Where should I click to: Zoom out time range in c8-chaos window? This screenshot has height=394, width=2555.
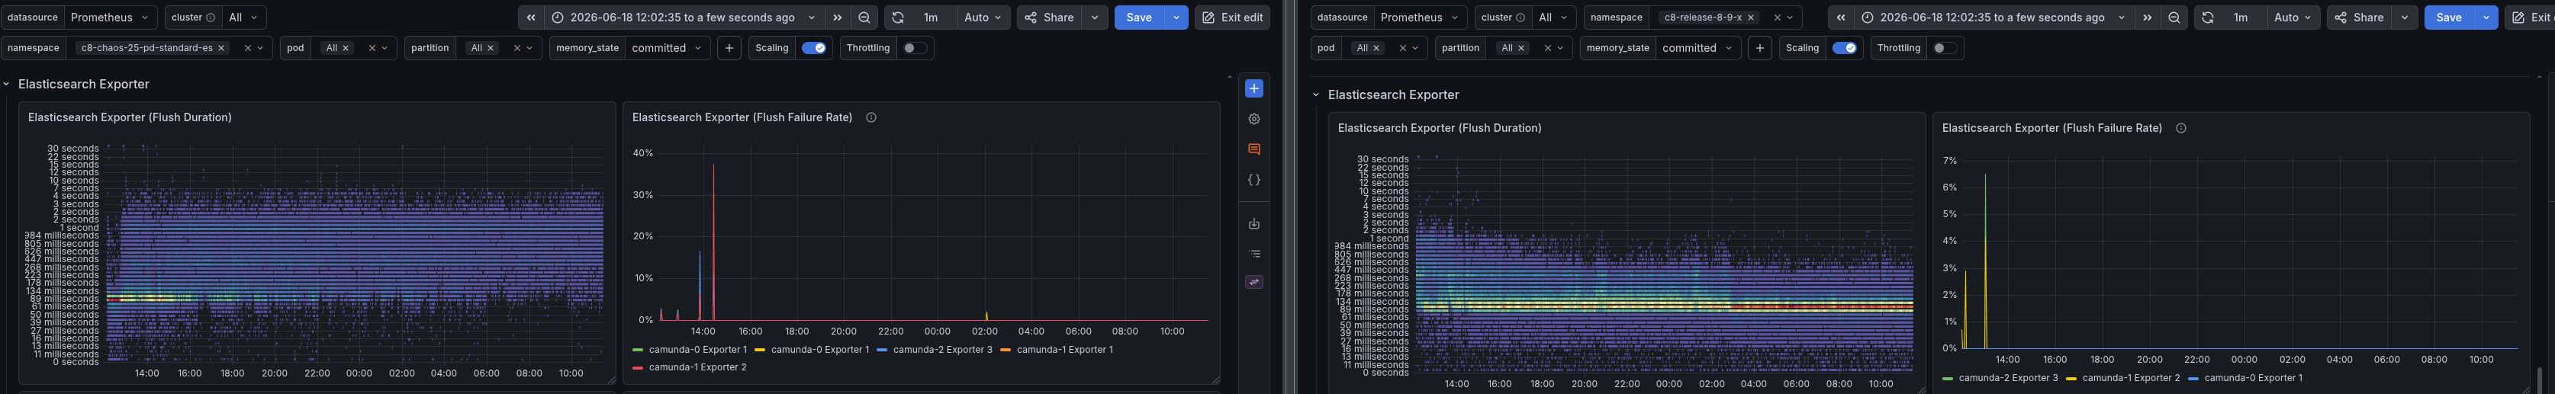(x=865, y=18)
